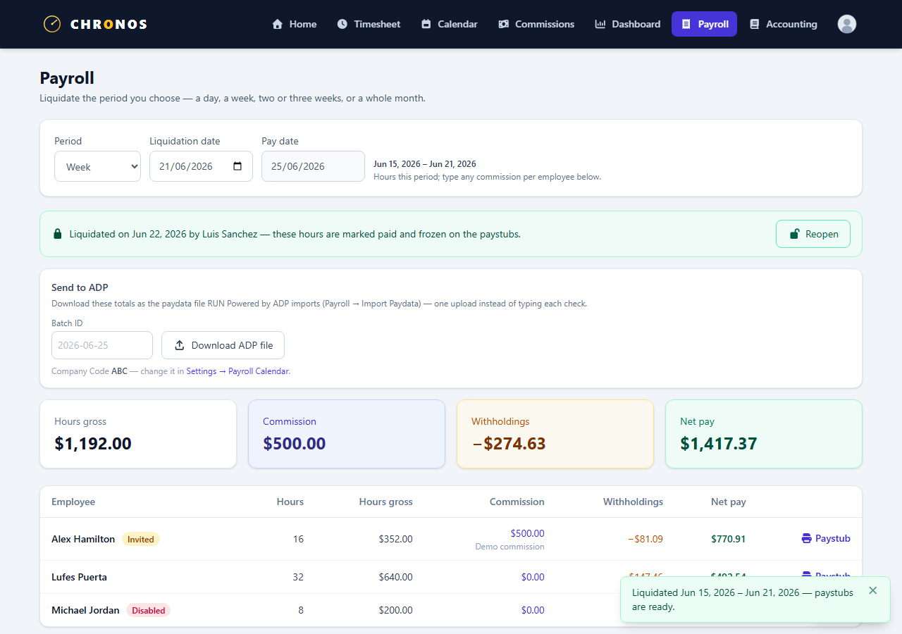
Task: Click the Commission $500.00 summary total
Action: click(294, 444)
